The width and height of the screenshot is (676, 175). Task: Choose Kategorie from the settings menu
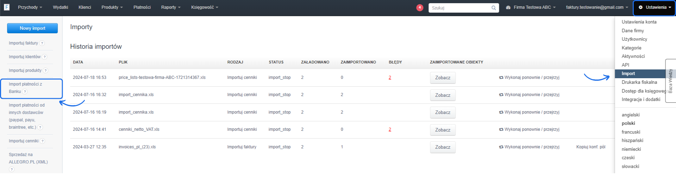pos(631,48)
